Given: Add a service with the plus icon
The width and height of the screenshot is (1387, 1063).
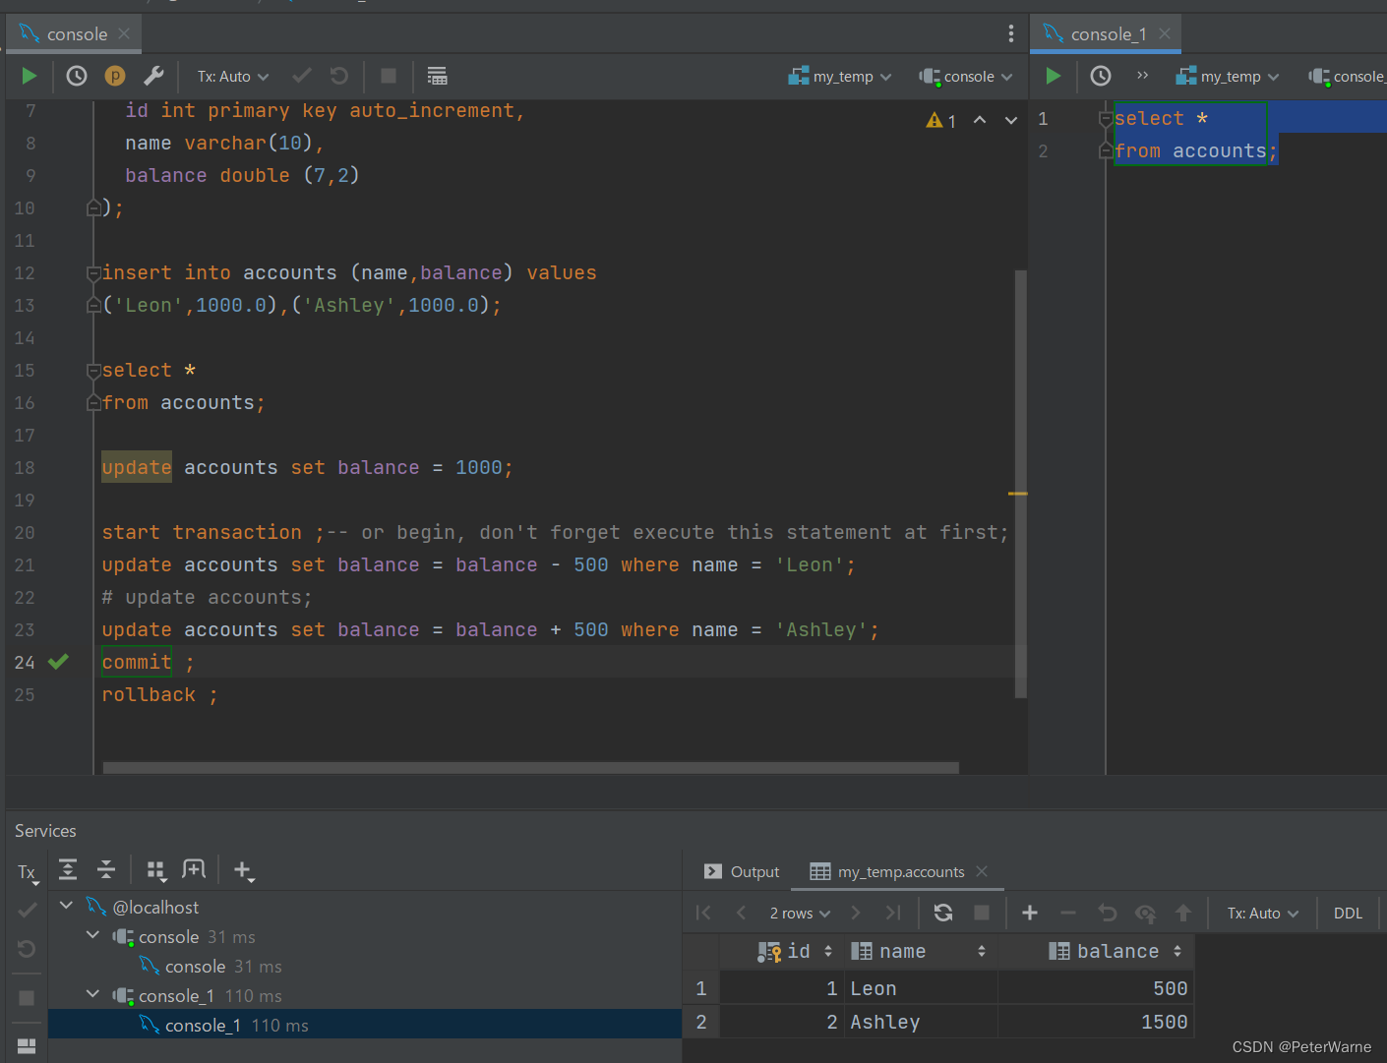Looking at the screenshot, I should point(243,869).
